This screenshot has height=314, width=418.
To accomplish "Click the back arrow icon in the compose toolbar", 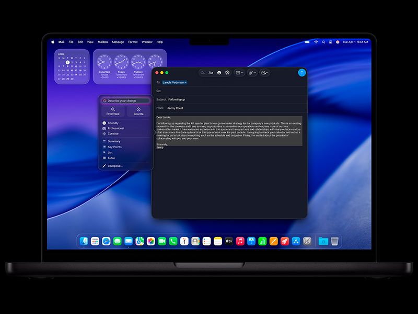I will tap(202, 73).
